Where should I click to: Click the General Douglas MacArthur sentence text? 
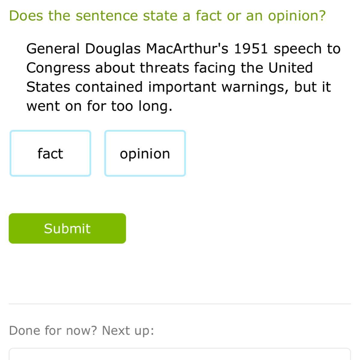[x=183, y=77]
